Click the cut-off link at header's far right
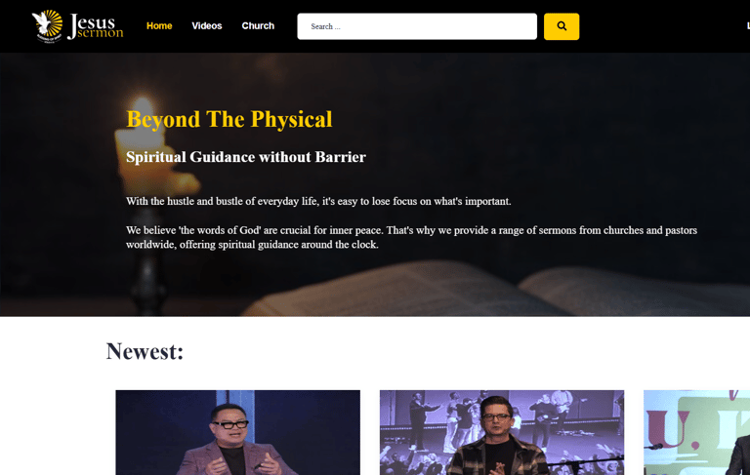750x475 pixels. [x=748, y=25]
